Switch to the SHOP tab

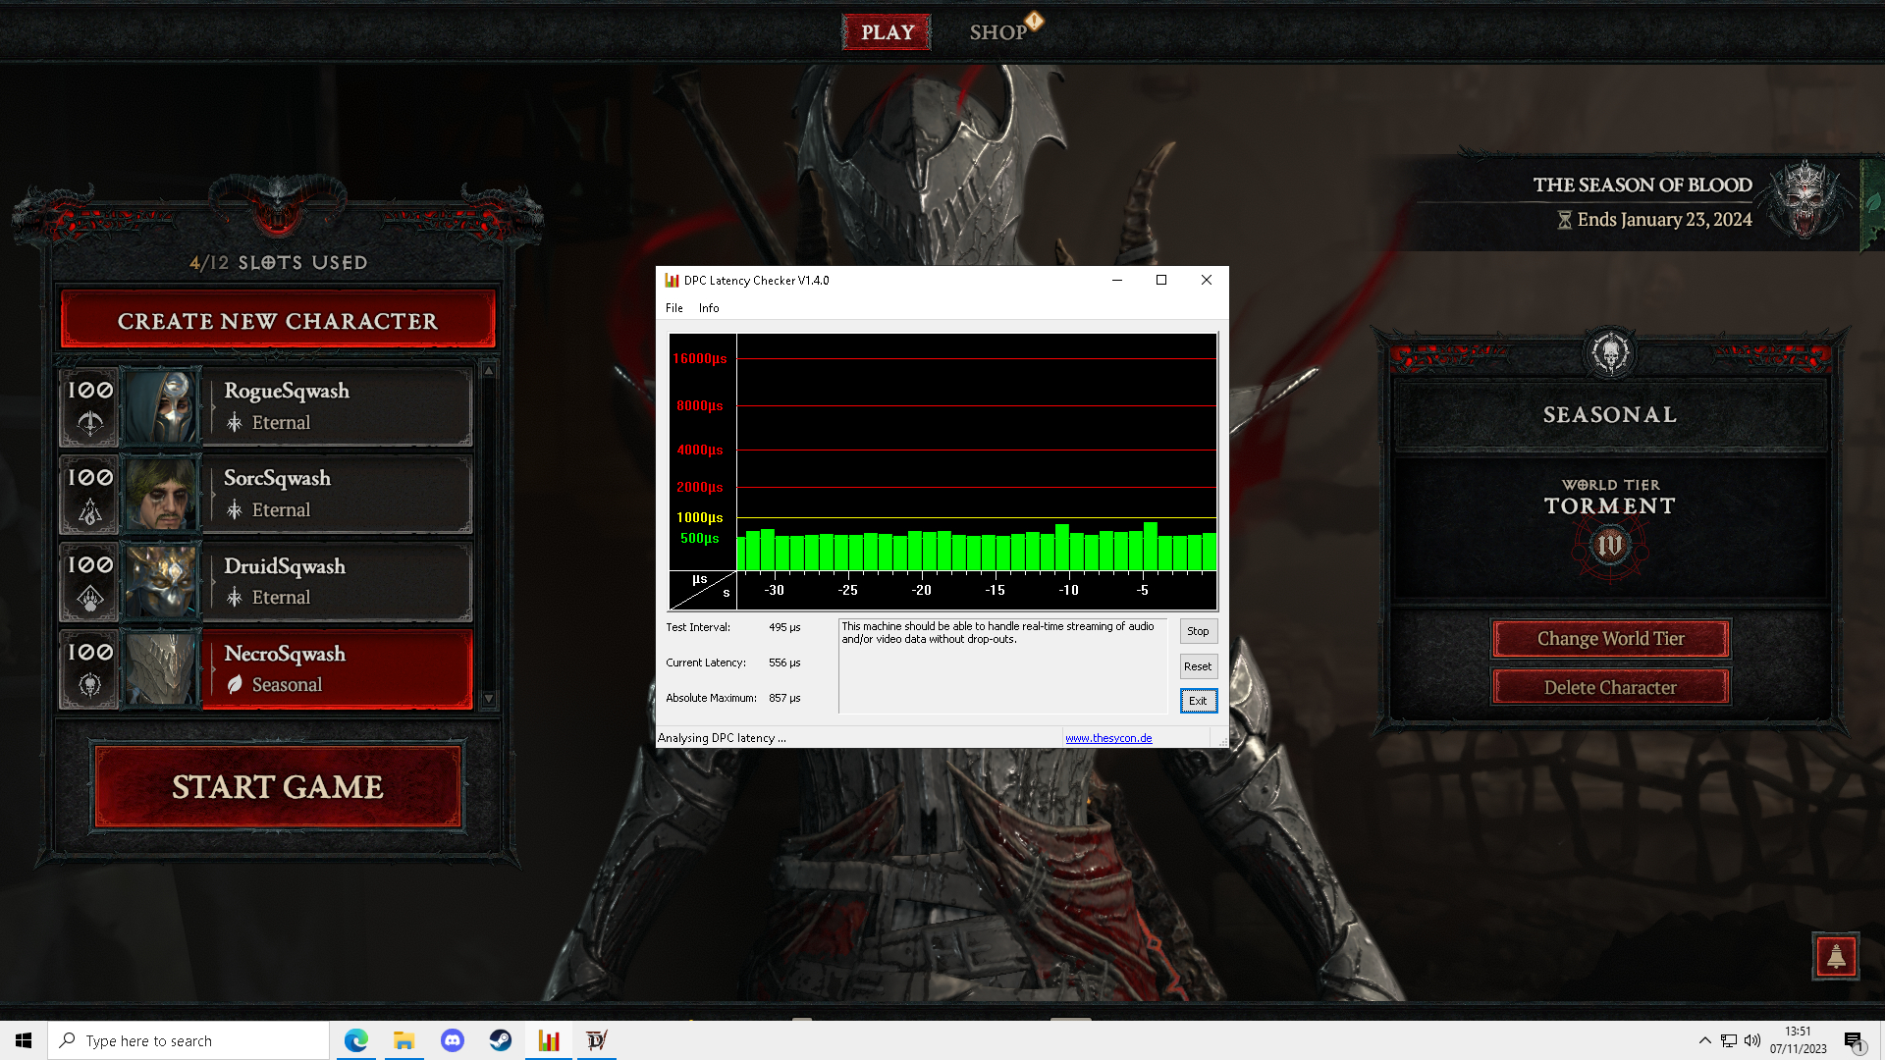coord(997,32)
